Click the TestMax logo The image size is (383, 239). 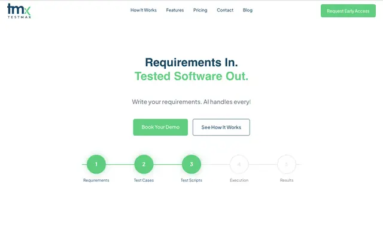[x=19, y=11]
